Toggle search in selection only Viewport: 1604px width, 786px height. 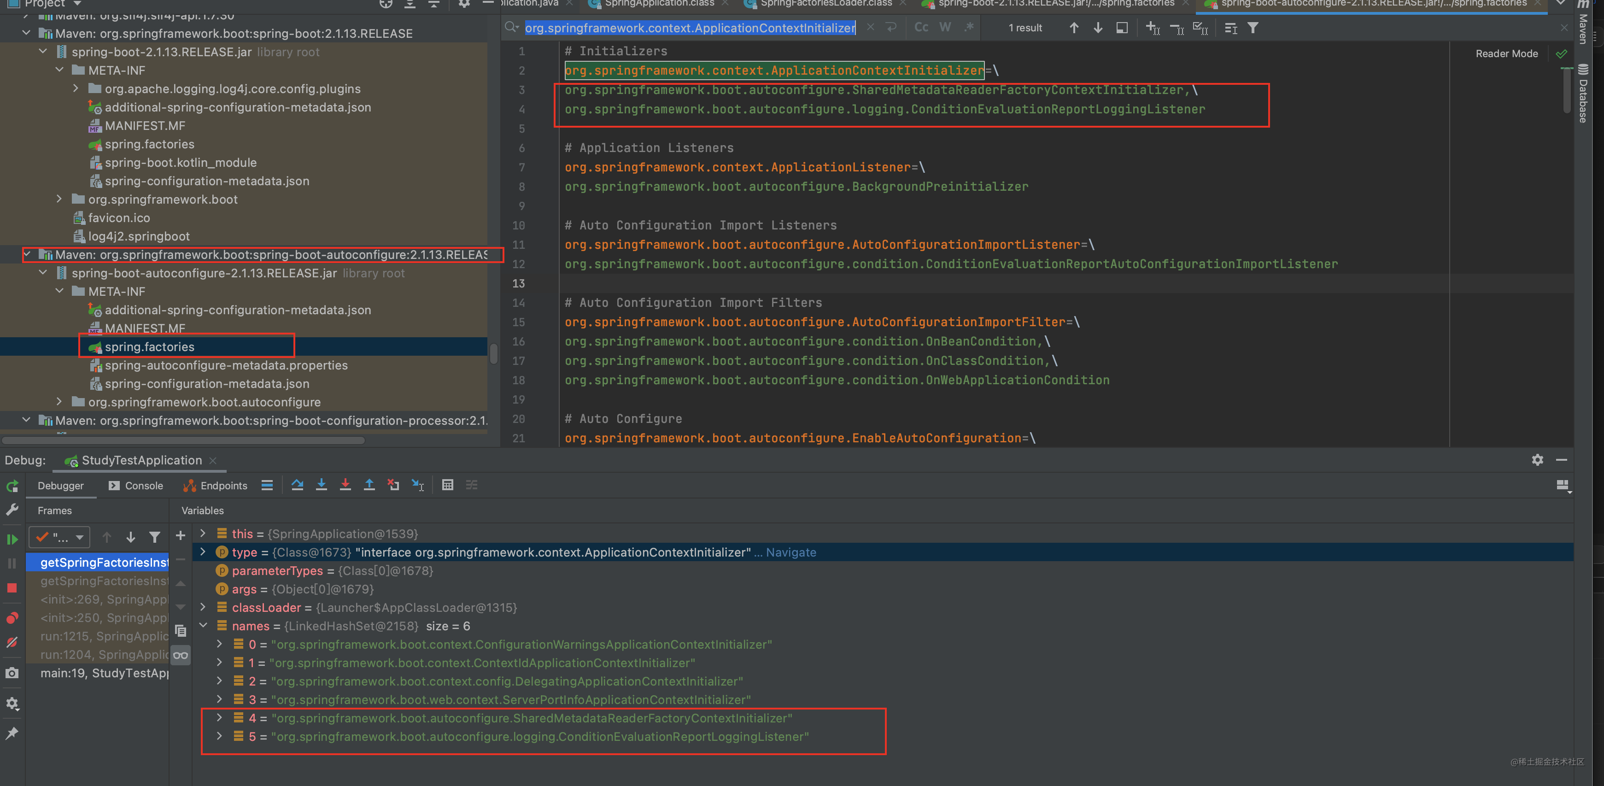click(1121, 28)
